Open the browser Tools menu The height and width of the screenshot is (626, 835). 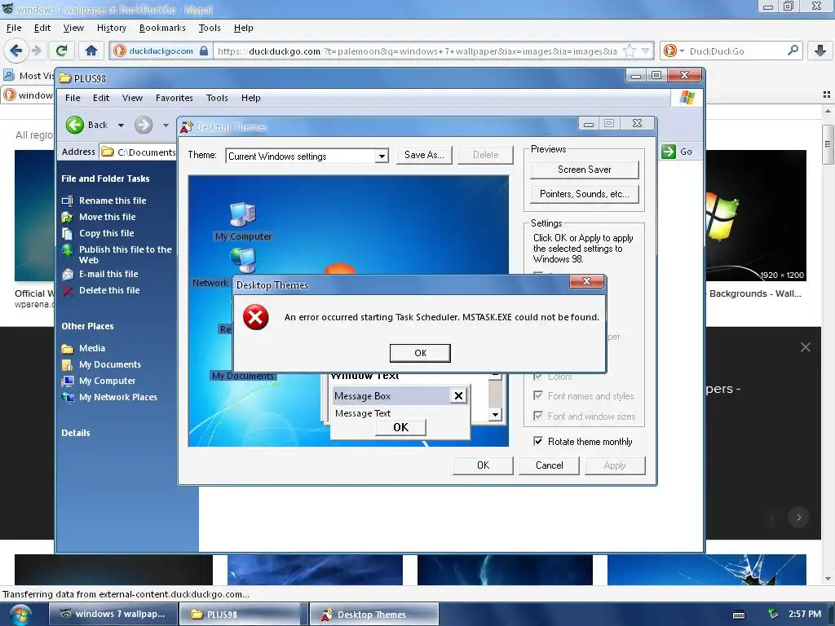[210, 28]
